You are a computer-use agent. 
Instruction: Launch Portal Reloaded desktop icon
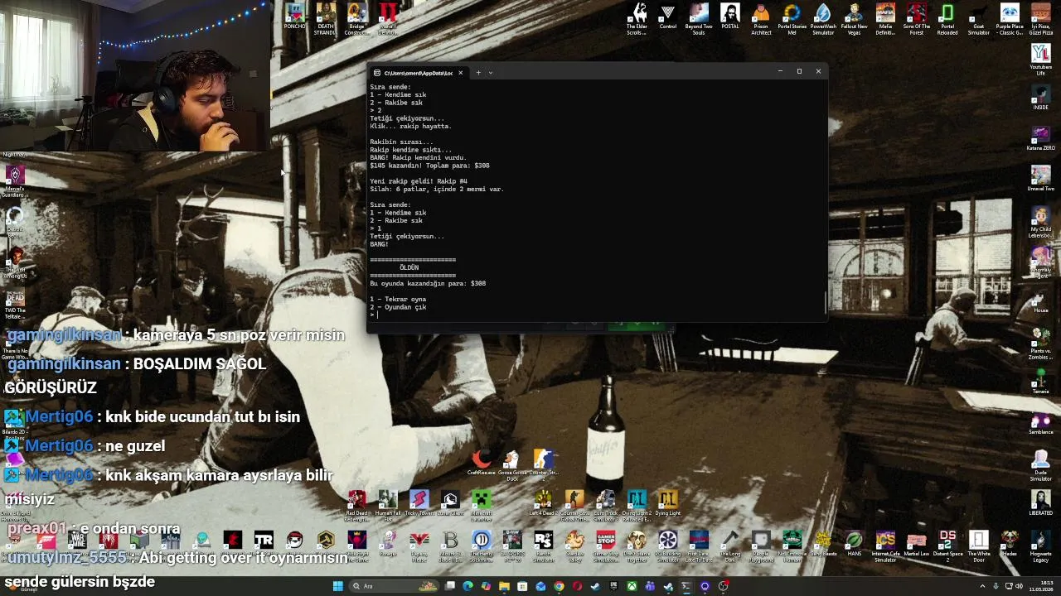pyautogui.click(x=947, y=18)
